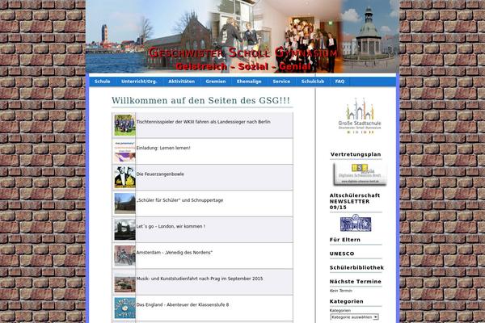Click the Kategorien sidebar heading
This screenshot has height=323, width=485.
(x=347, y=301)
